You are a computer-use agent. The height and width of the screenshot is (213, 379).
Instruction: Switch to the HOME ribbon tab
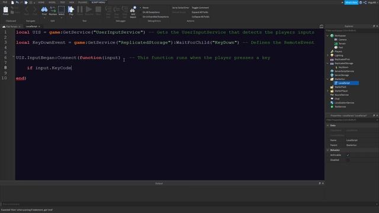click(x=41, y=2)
